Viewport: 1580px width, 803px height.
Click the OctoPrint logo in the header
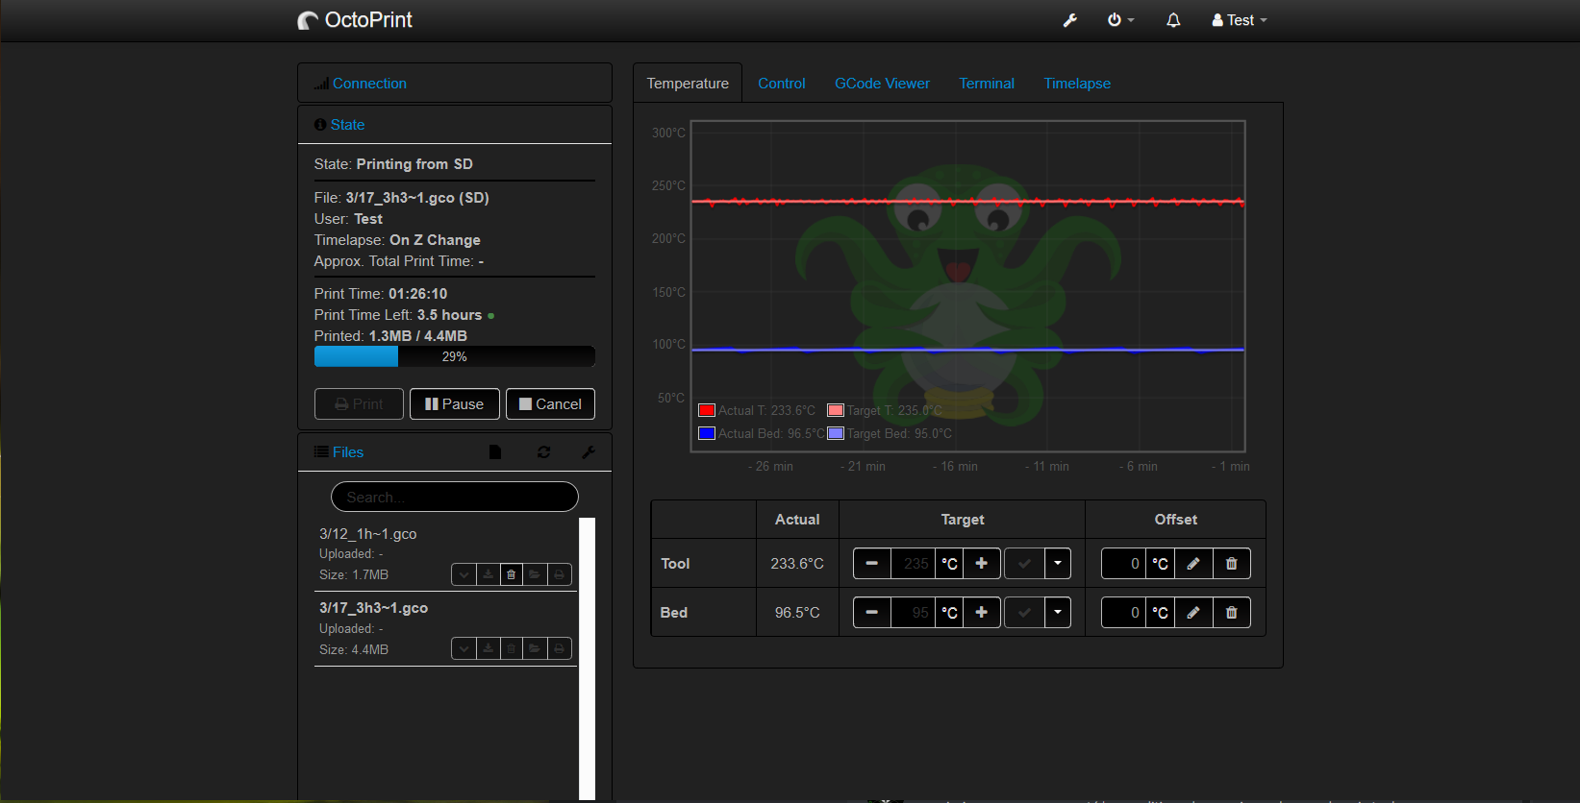click(x=355, y=20)
